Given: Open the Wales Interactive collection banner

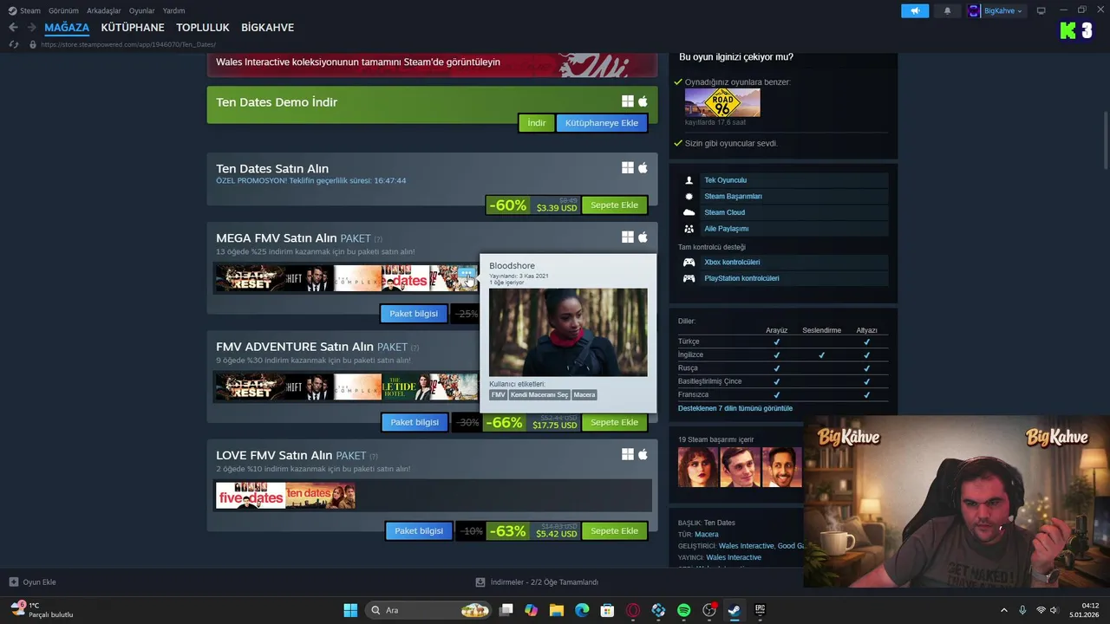Looking at the screenshot, I should (x=432, y=64).
